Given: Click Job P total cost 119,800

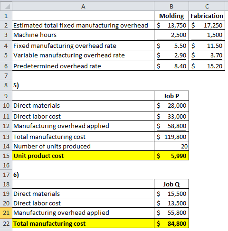Looking at the screenshot, I should tap(171, 137).
